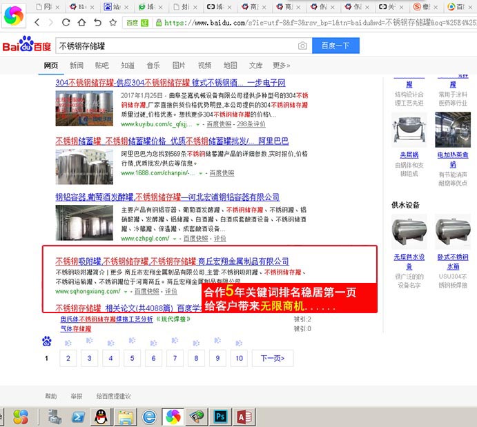Click the first result's tank thumbnail image

84,108
